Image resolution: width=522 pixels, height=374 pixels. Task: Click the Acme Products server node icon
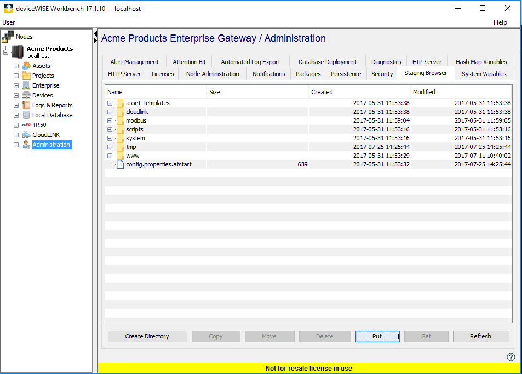tap(18, 52)
